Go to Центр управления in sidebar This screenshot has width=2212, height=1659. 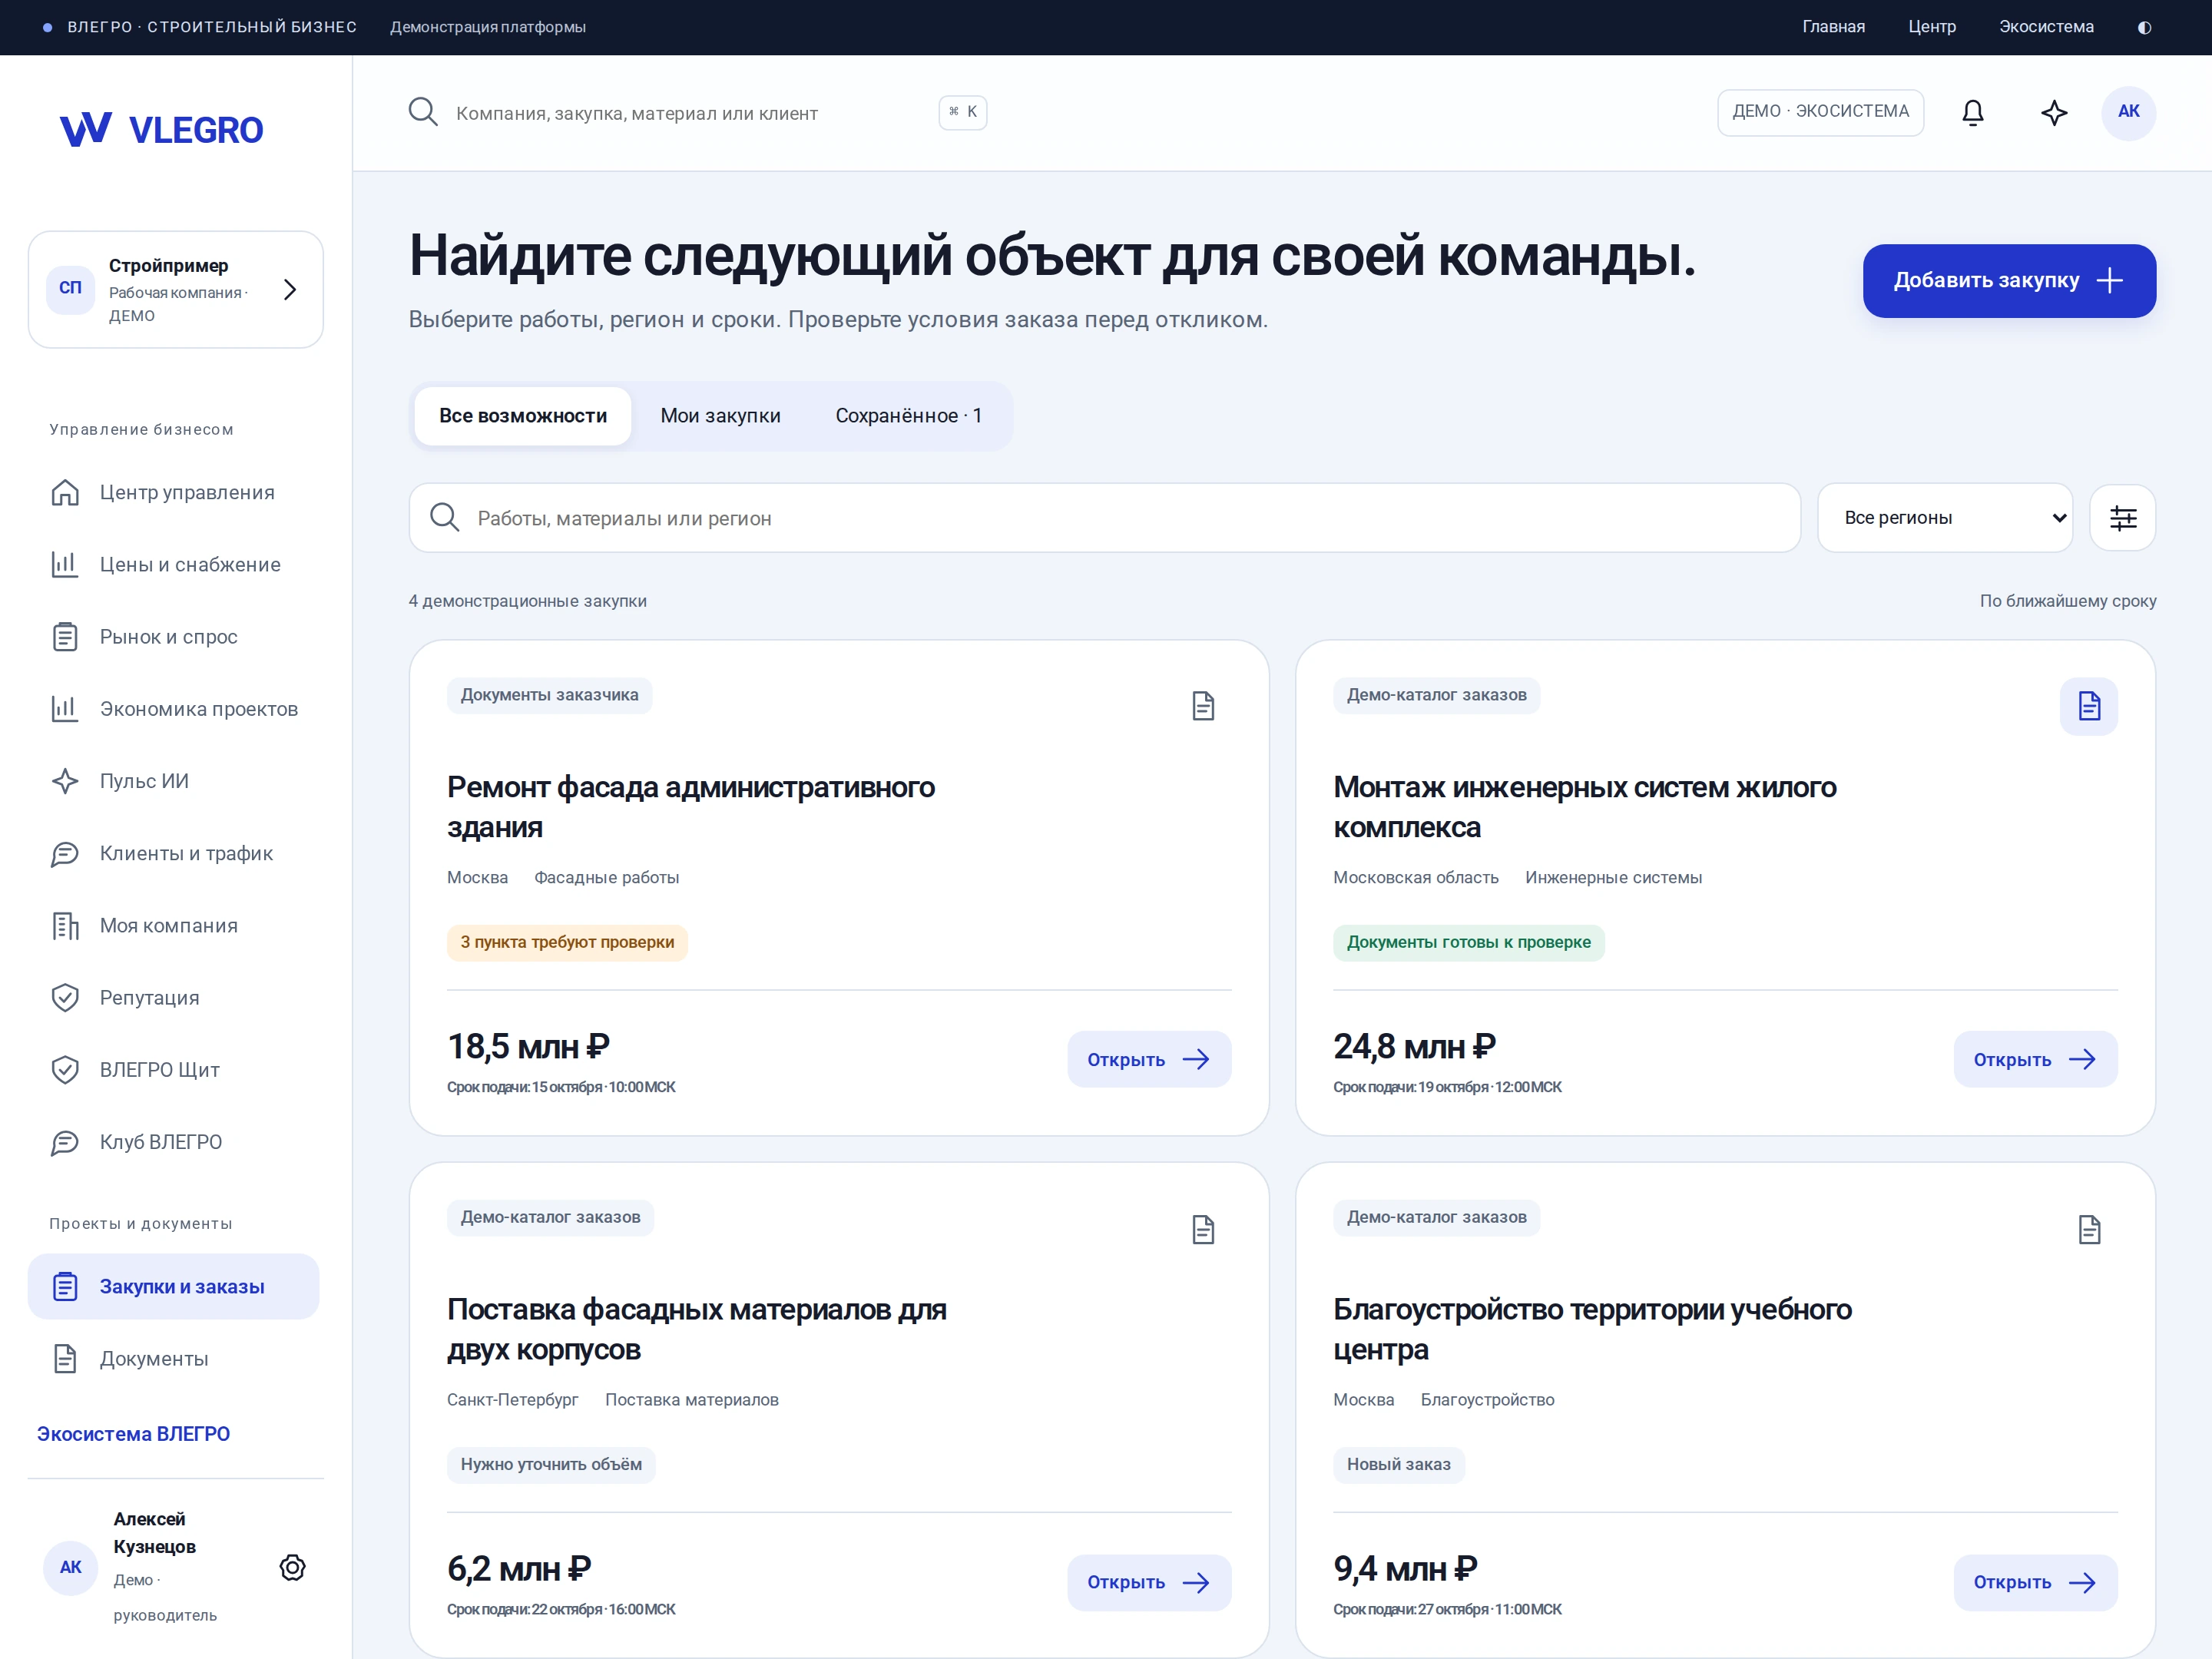point(174,493)
